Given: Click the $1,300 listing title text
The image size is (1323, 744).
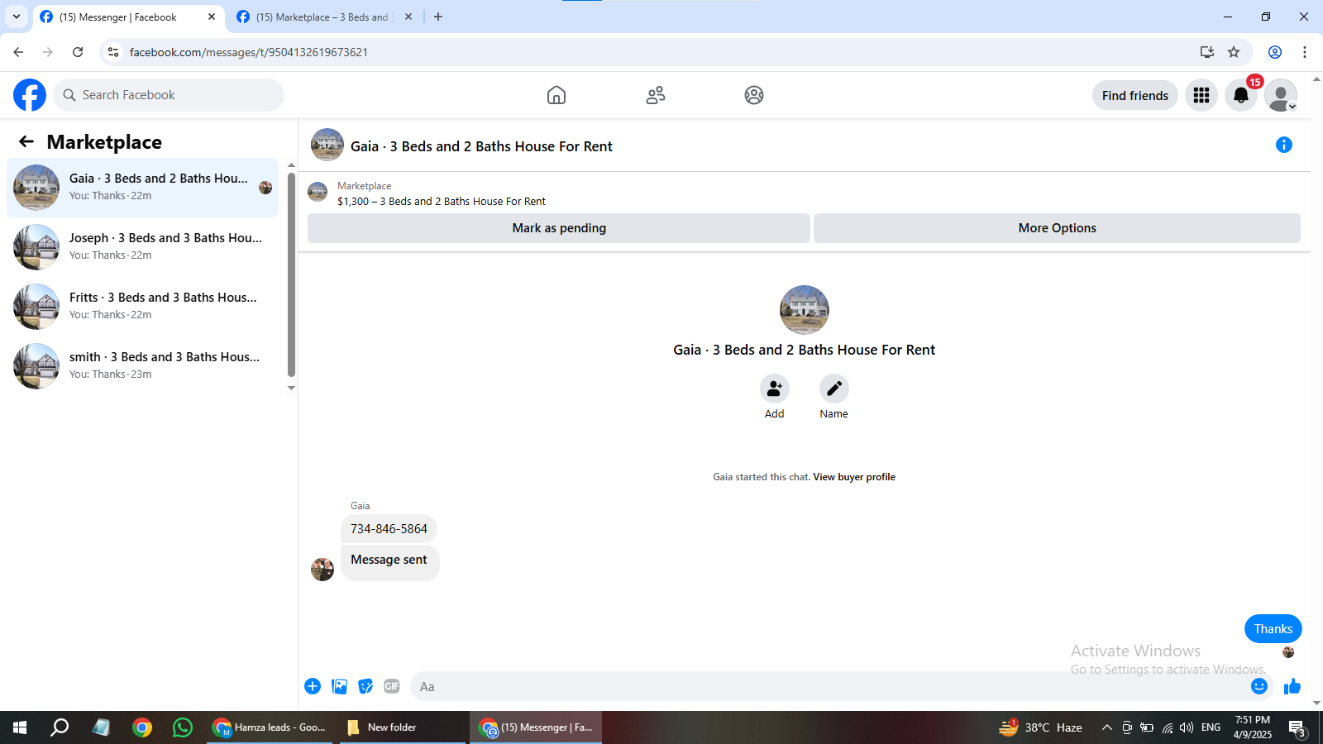Looking at the screenshot, I should [442, 201].
